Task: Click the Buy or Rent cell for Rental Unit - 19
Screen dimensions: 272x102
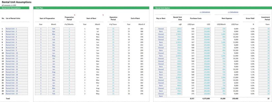Action: click(x=161, y=77)
